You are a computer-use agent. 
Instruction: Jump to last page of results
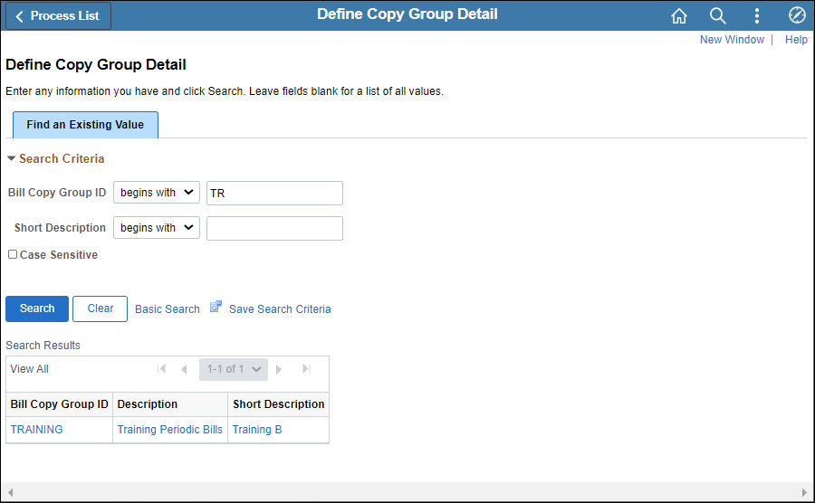tap(306, 369)
